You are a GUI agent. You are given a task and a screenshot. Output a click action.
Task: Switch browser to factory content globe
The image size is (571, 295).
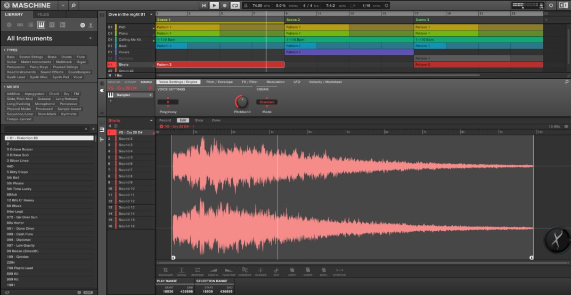pyautogui.click(x=83, y=25)
